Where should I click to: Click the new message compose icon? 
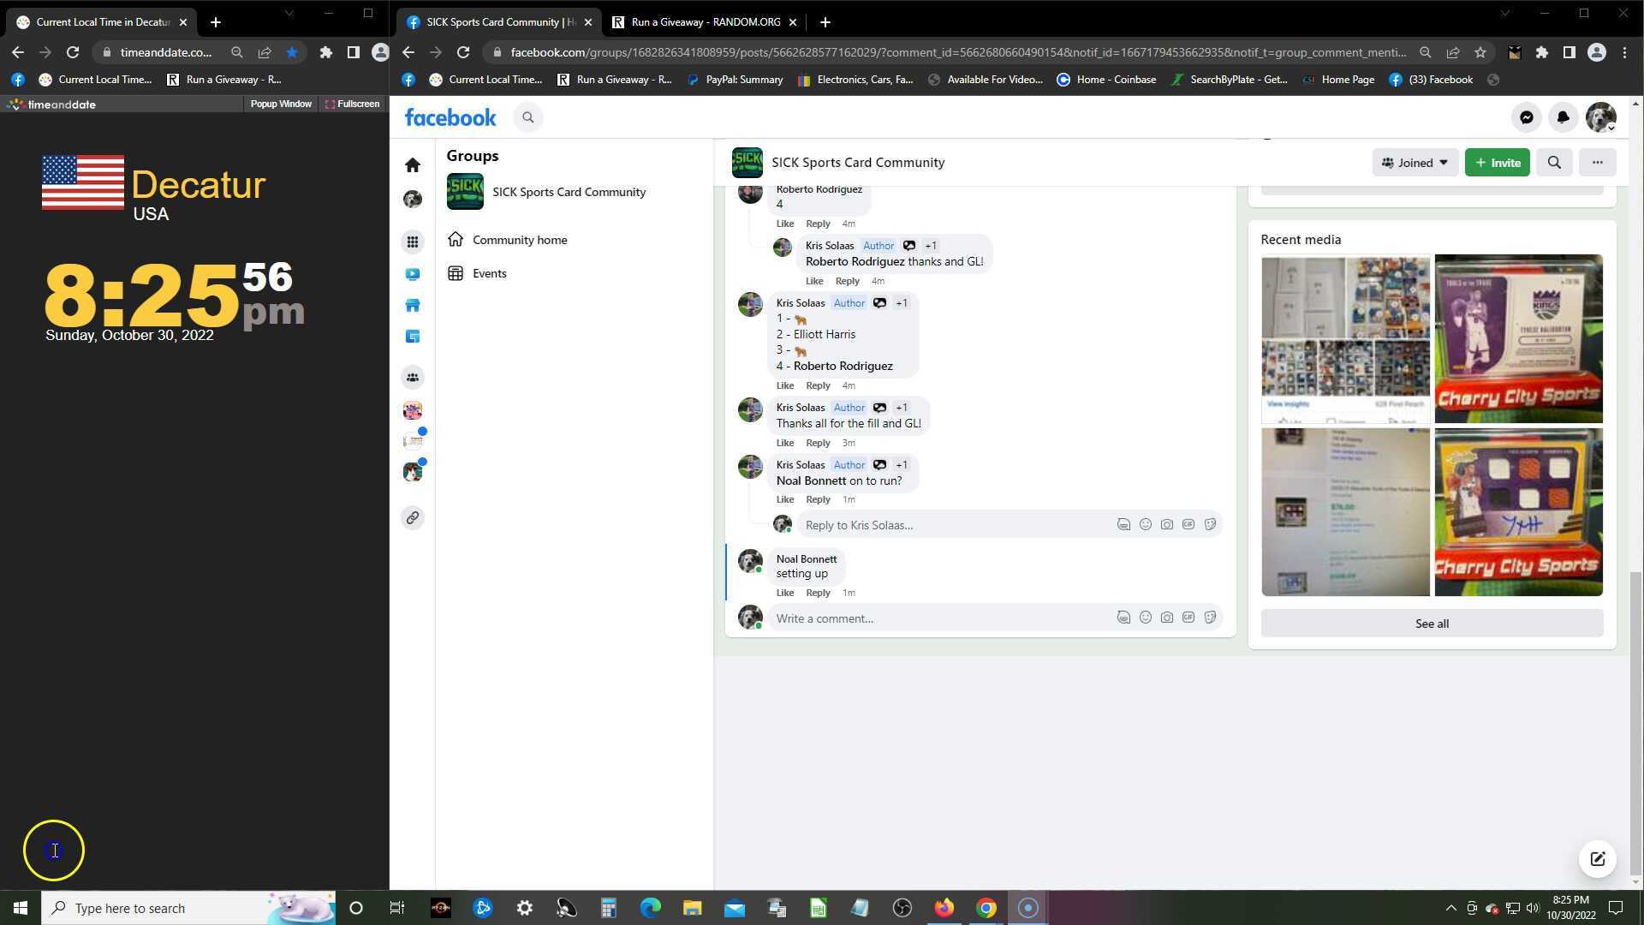(1597, 859)
